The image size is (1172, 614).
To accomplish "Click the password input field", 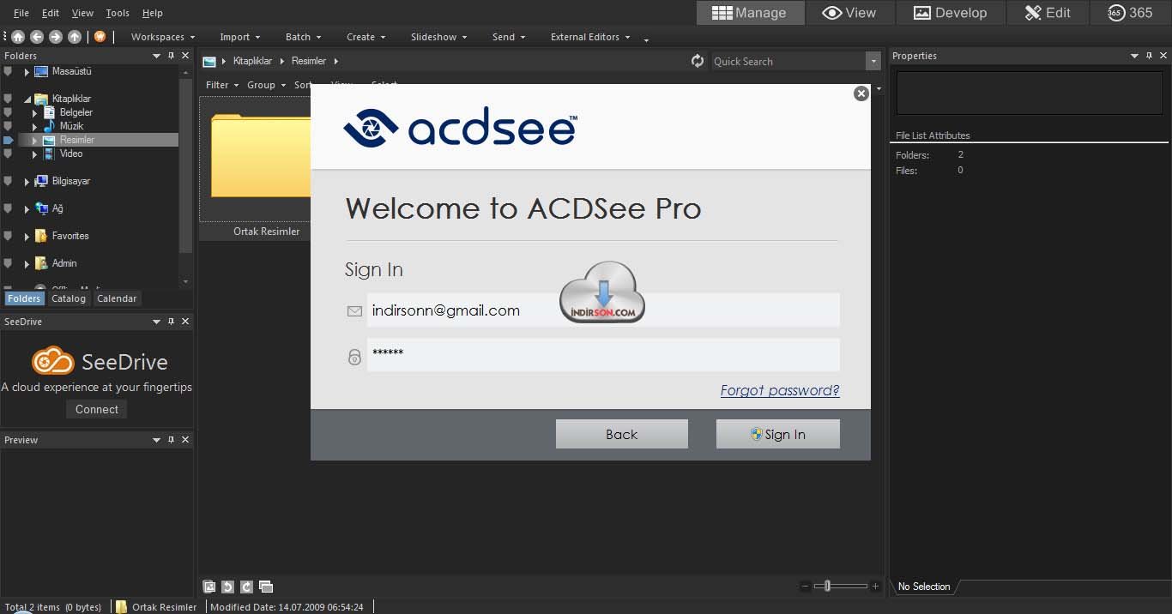I will click(x=603, y=355).
